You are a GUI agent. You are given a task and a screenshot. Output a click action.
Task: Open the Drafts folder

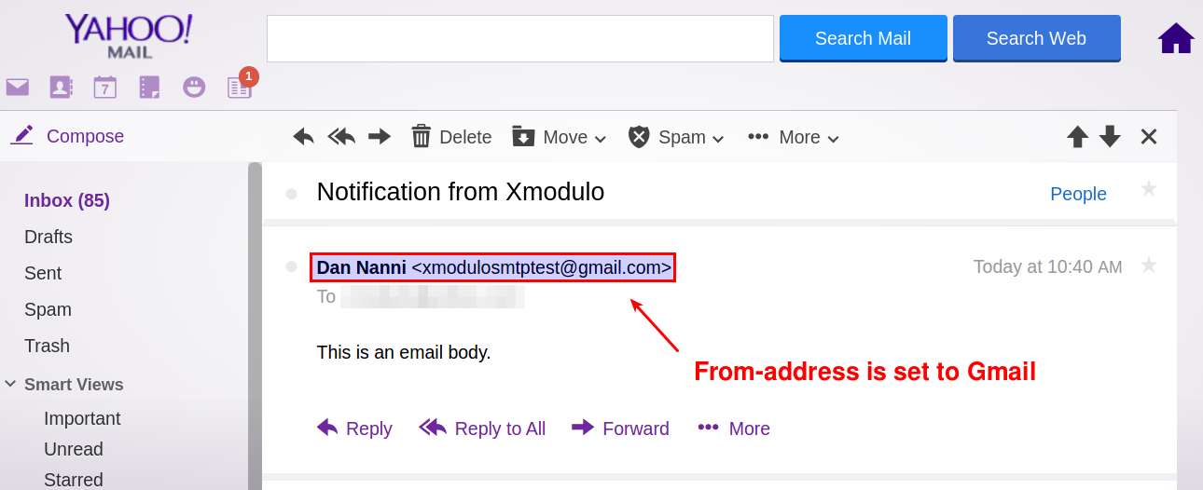[x=48, y=237]
